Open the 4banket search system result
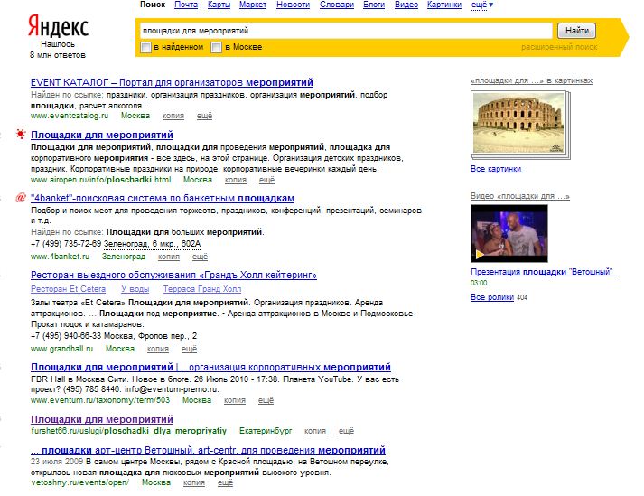Screen dimensions: 644x496 163,198
